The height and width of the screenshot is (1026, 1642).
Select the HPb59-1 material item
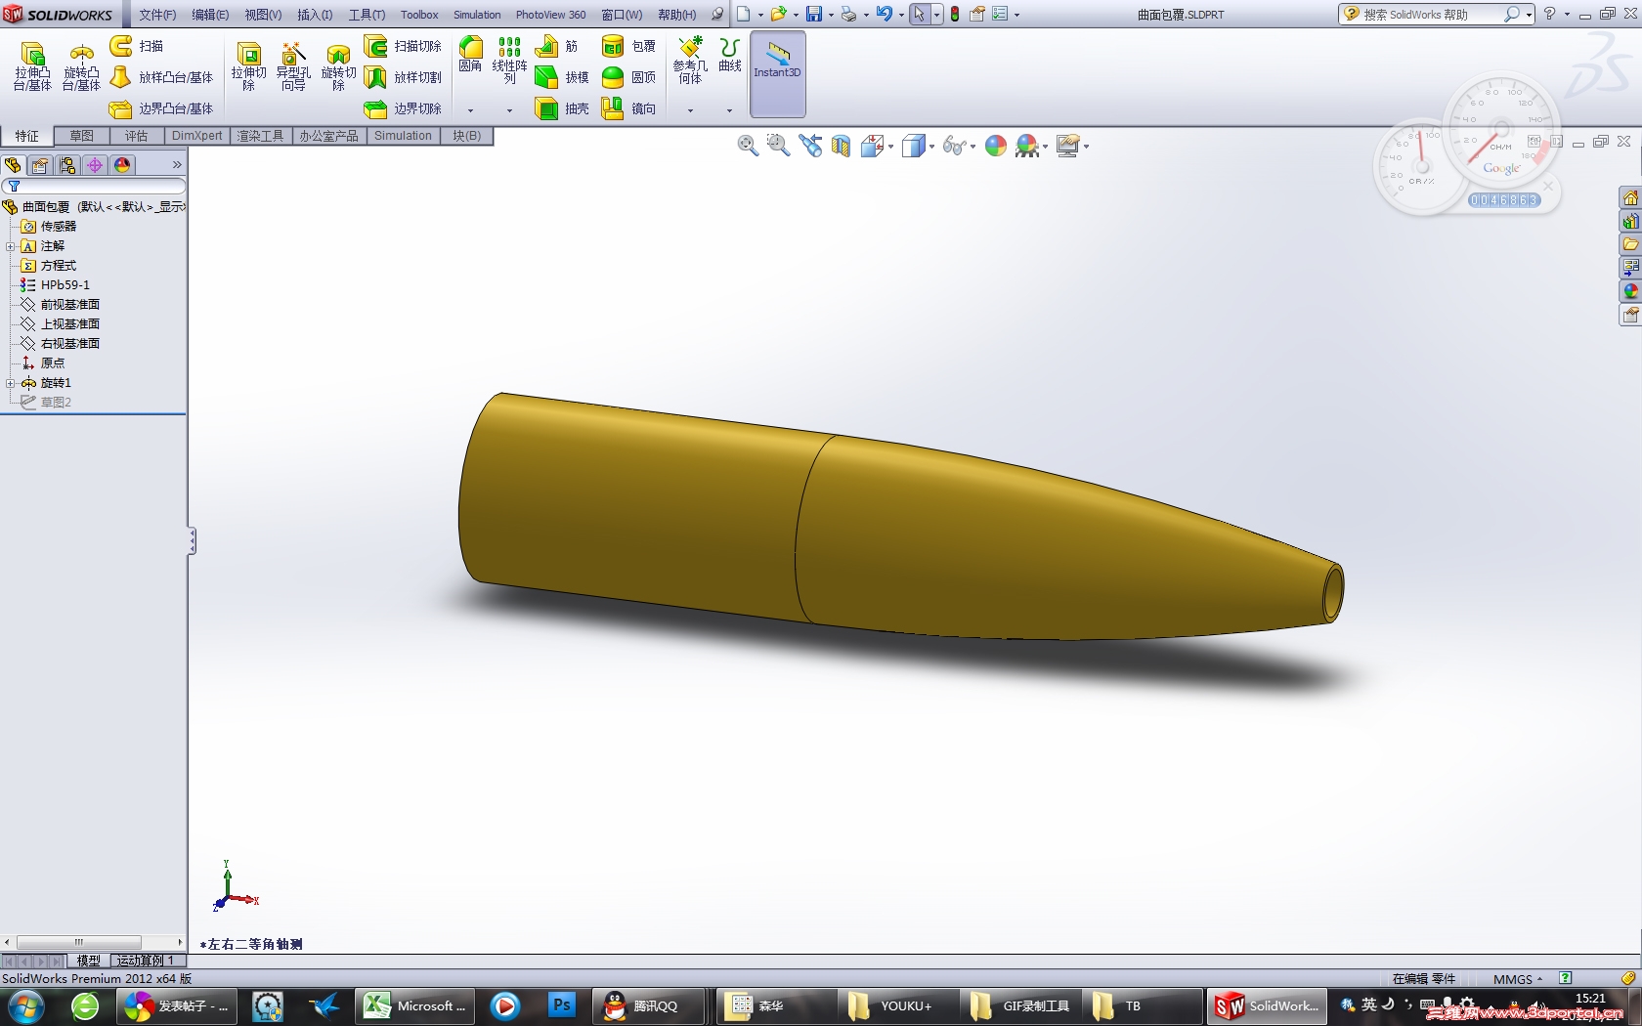(55, 285)
